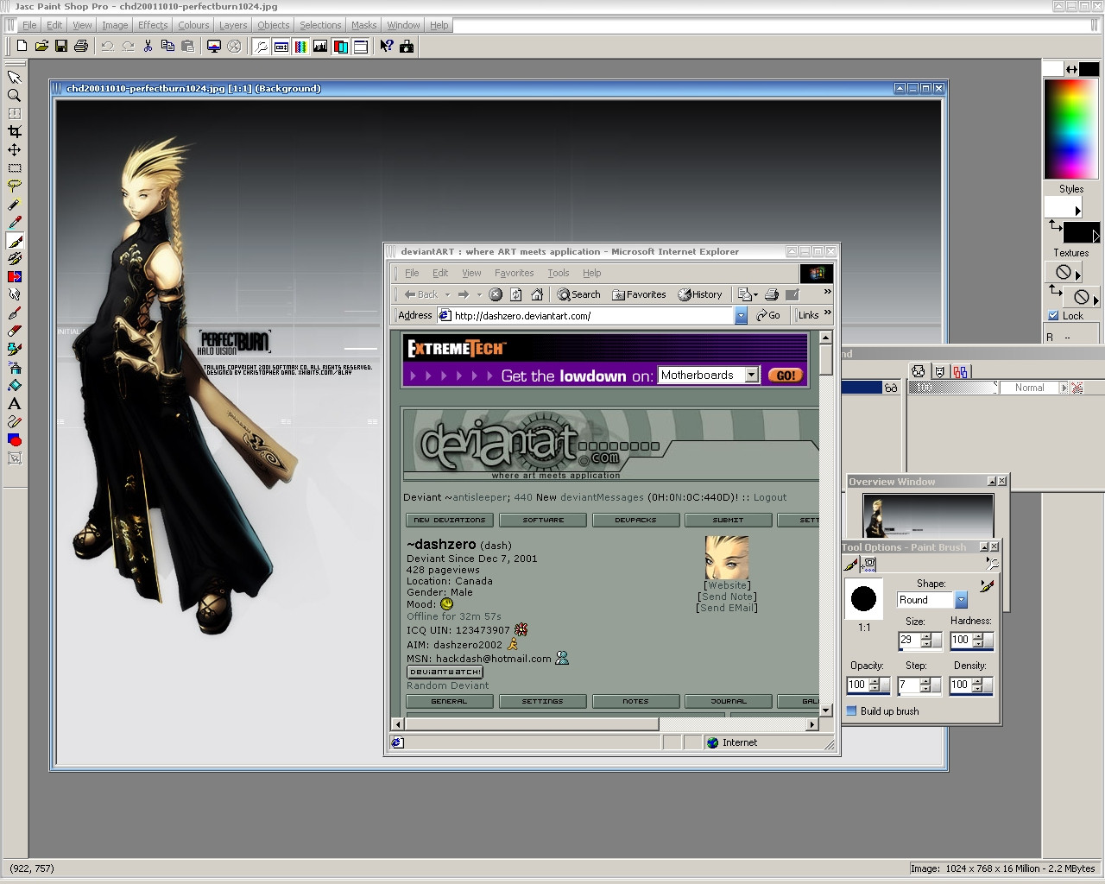Image resolution: width=1105 pixels, height=884 pixels.
Task: Activate the context help arrow-question icon
Action: click(x=387, y=46)
